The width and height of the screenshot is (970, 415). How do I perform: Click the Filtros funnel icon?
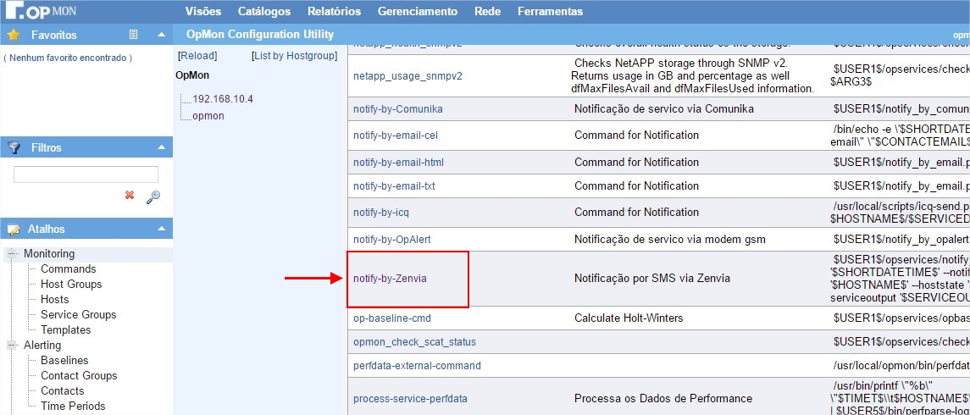(x=13, y=147)
